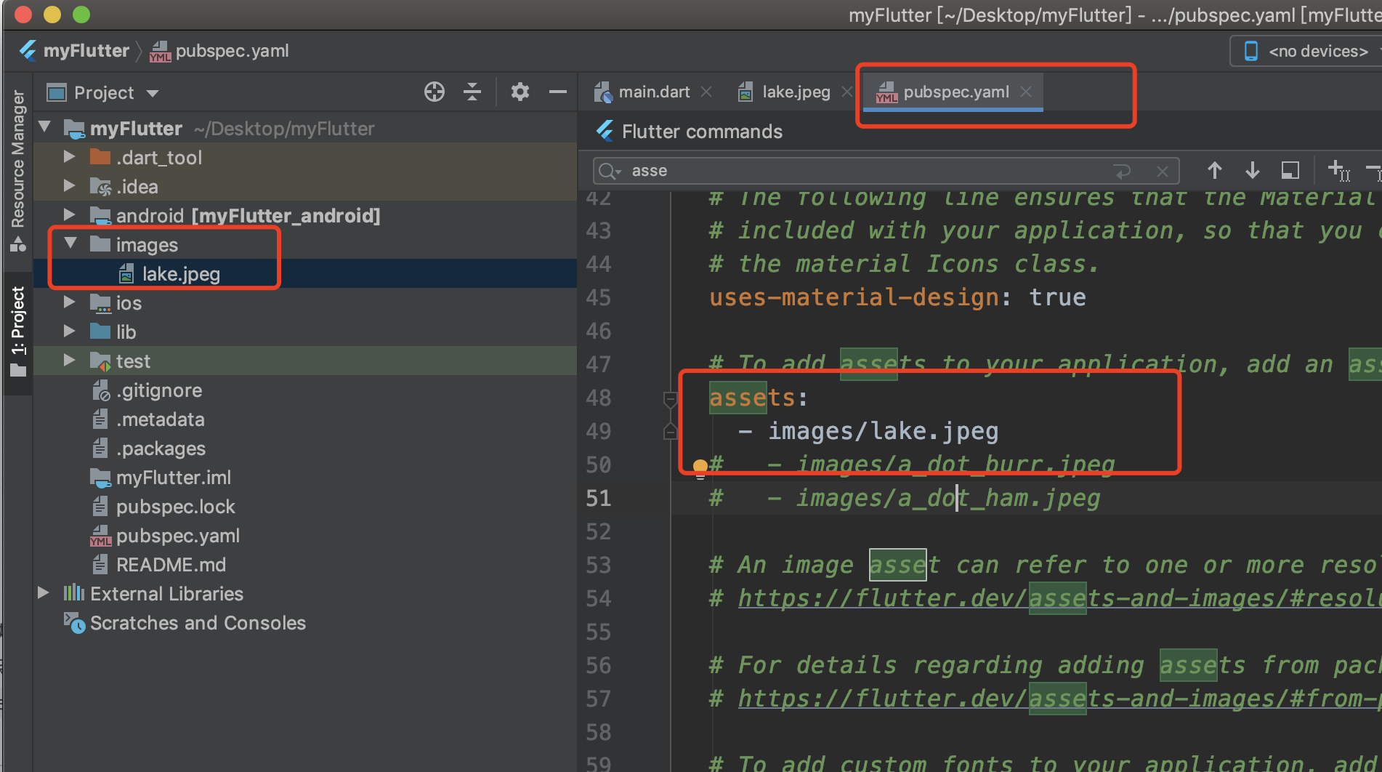The image size is (1382, 772).
Task: Click fold marker at assets line 48
Action: 670,398
